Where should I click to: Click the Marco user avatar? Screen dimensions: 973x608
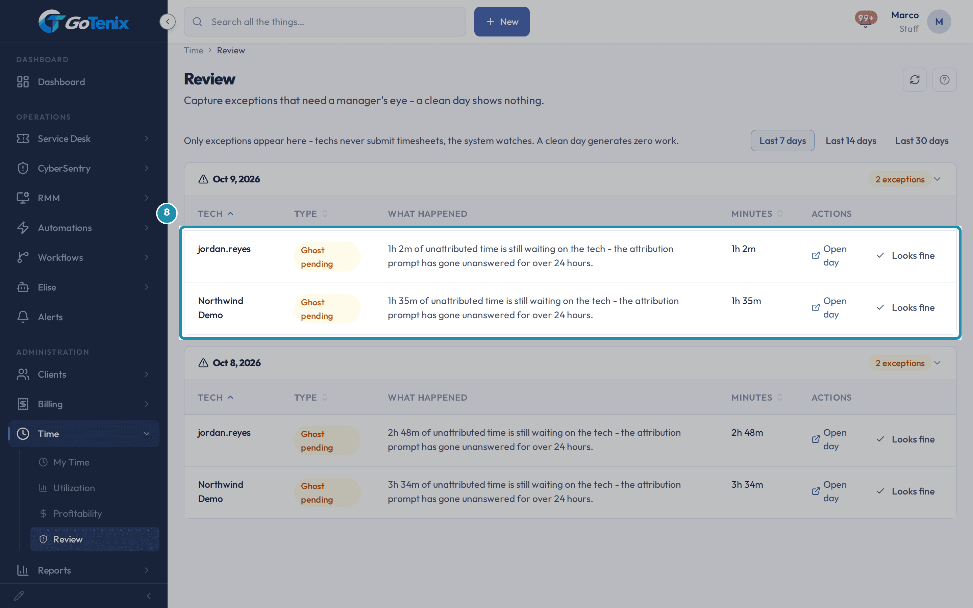tap(939, 22)
